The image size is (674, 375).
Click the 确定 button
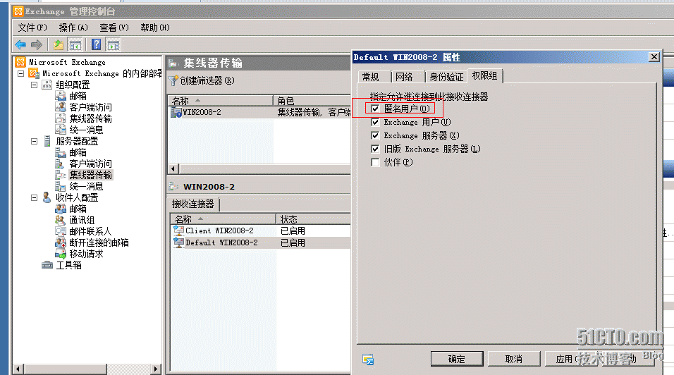point(456,359)
